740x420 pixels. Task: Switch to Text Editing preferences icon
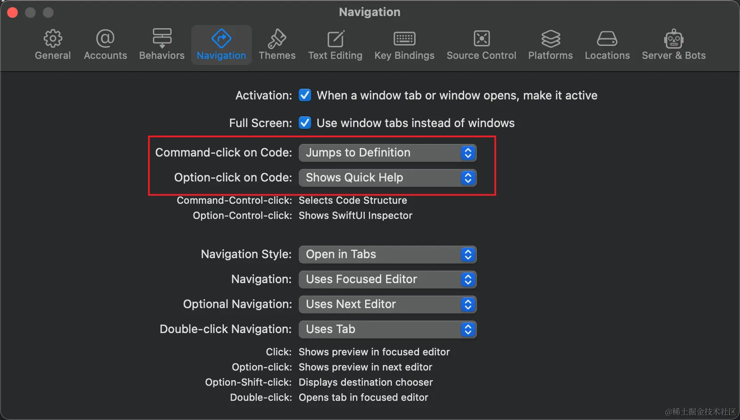pos(335,39)
